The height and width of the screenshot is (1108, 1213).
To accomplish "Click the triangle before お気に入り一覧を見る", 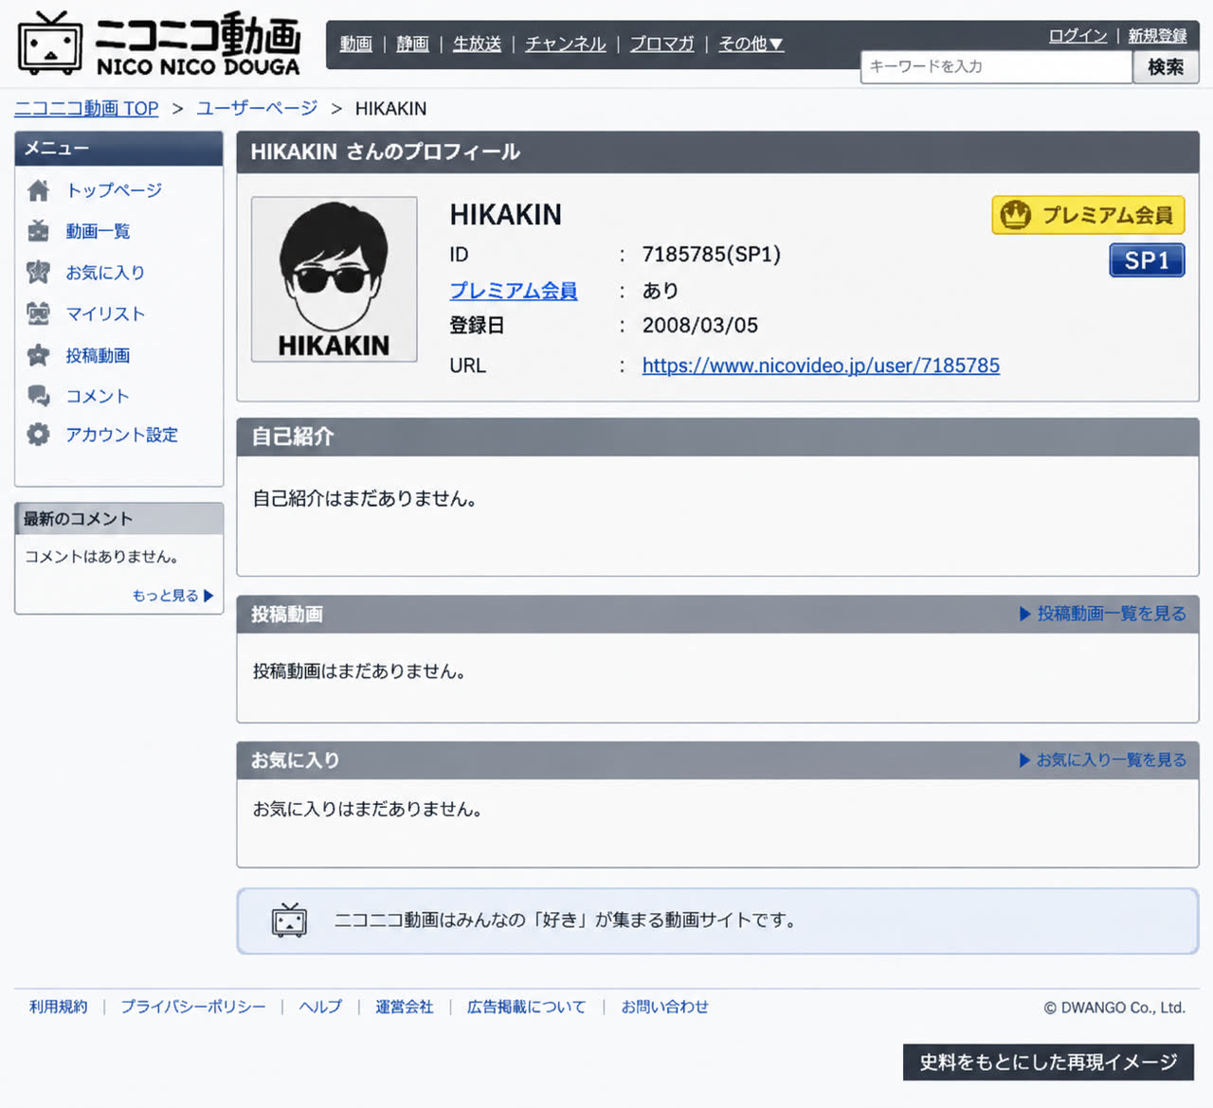I will pyautogui.click(x=1024, y=760).
